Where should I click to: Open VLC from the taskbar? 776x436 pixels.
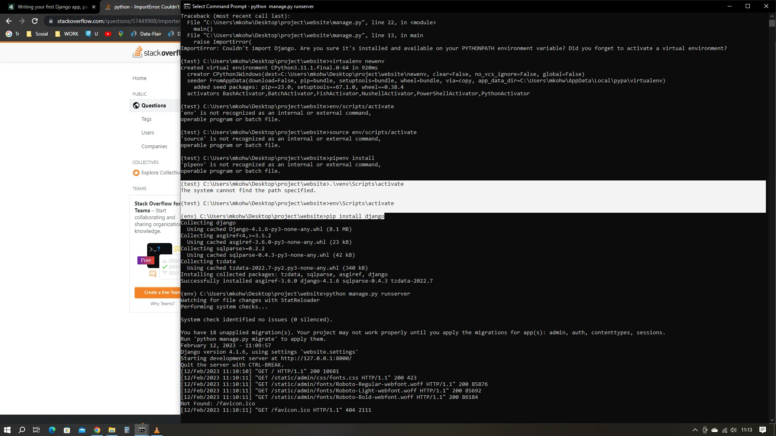click(x=157, y=430)
